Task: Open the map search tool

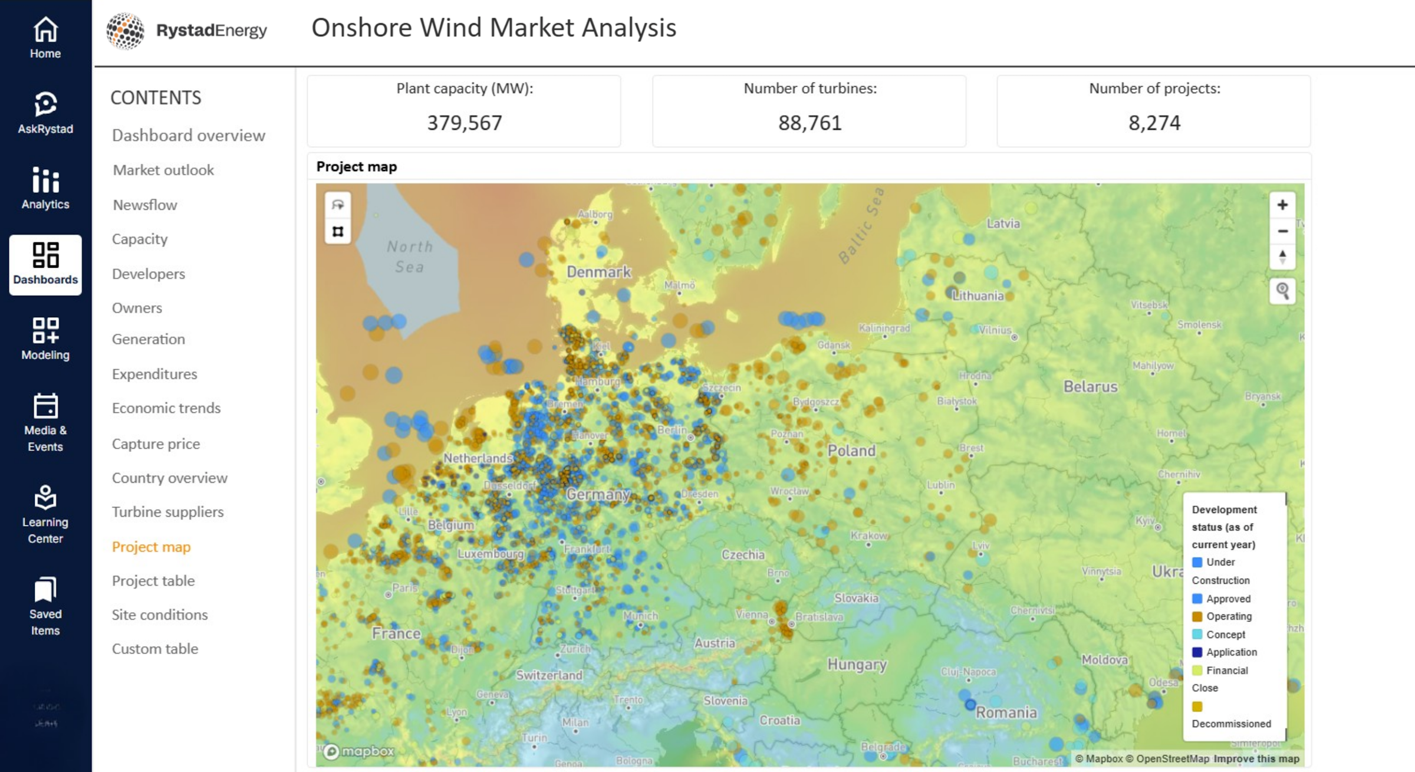Action: click(1282, 291)
